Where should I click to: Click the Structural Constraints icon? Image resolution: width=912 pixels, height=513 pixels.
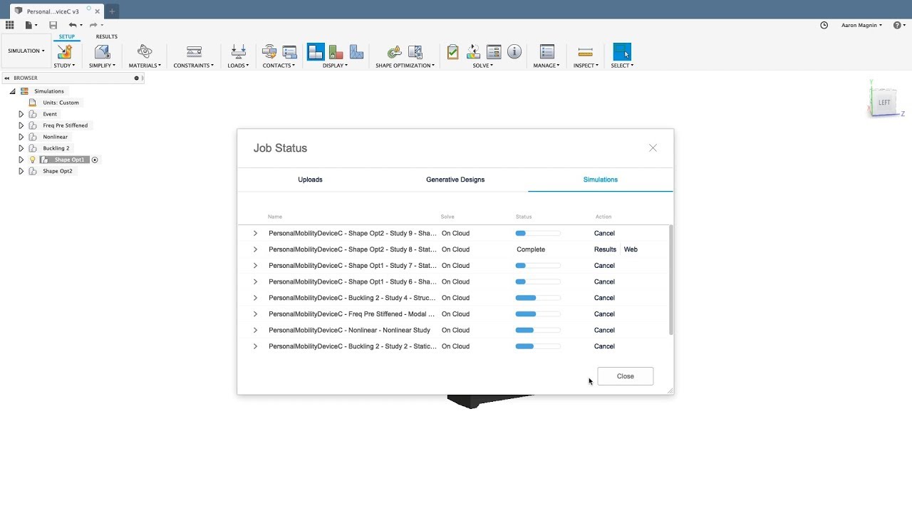194,52
